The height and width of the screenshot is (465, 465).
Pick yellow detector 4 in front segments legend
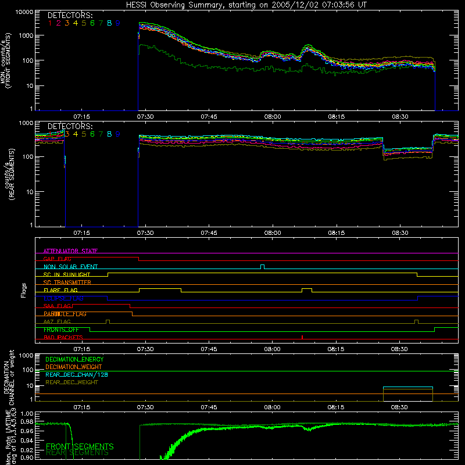tap(76, 23)
